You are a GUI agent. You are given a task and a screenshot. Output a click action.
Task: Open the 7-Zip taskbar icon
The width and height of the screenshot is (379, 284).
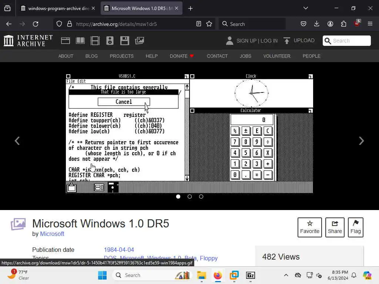251,275
